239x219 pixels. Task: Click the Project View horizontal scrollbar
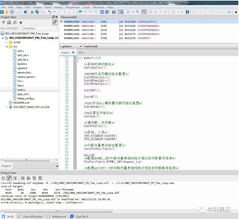click(26, 160)
